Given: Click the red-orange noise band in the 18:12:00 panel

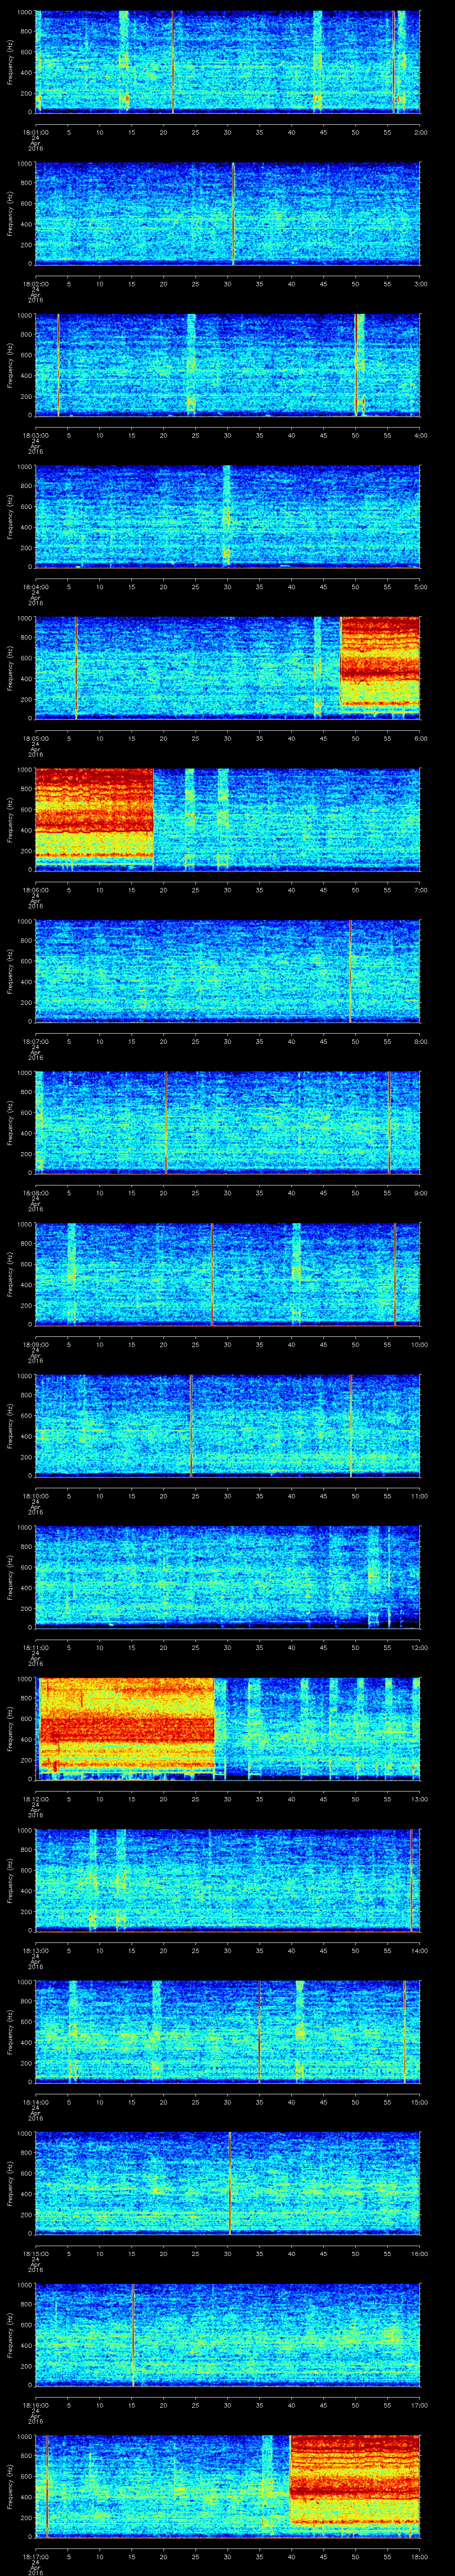Looking at the screenshot, I should (127, 1724).
